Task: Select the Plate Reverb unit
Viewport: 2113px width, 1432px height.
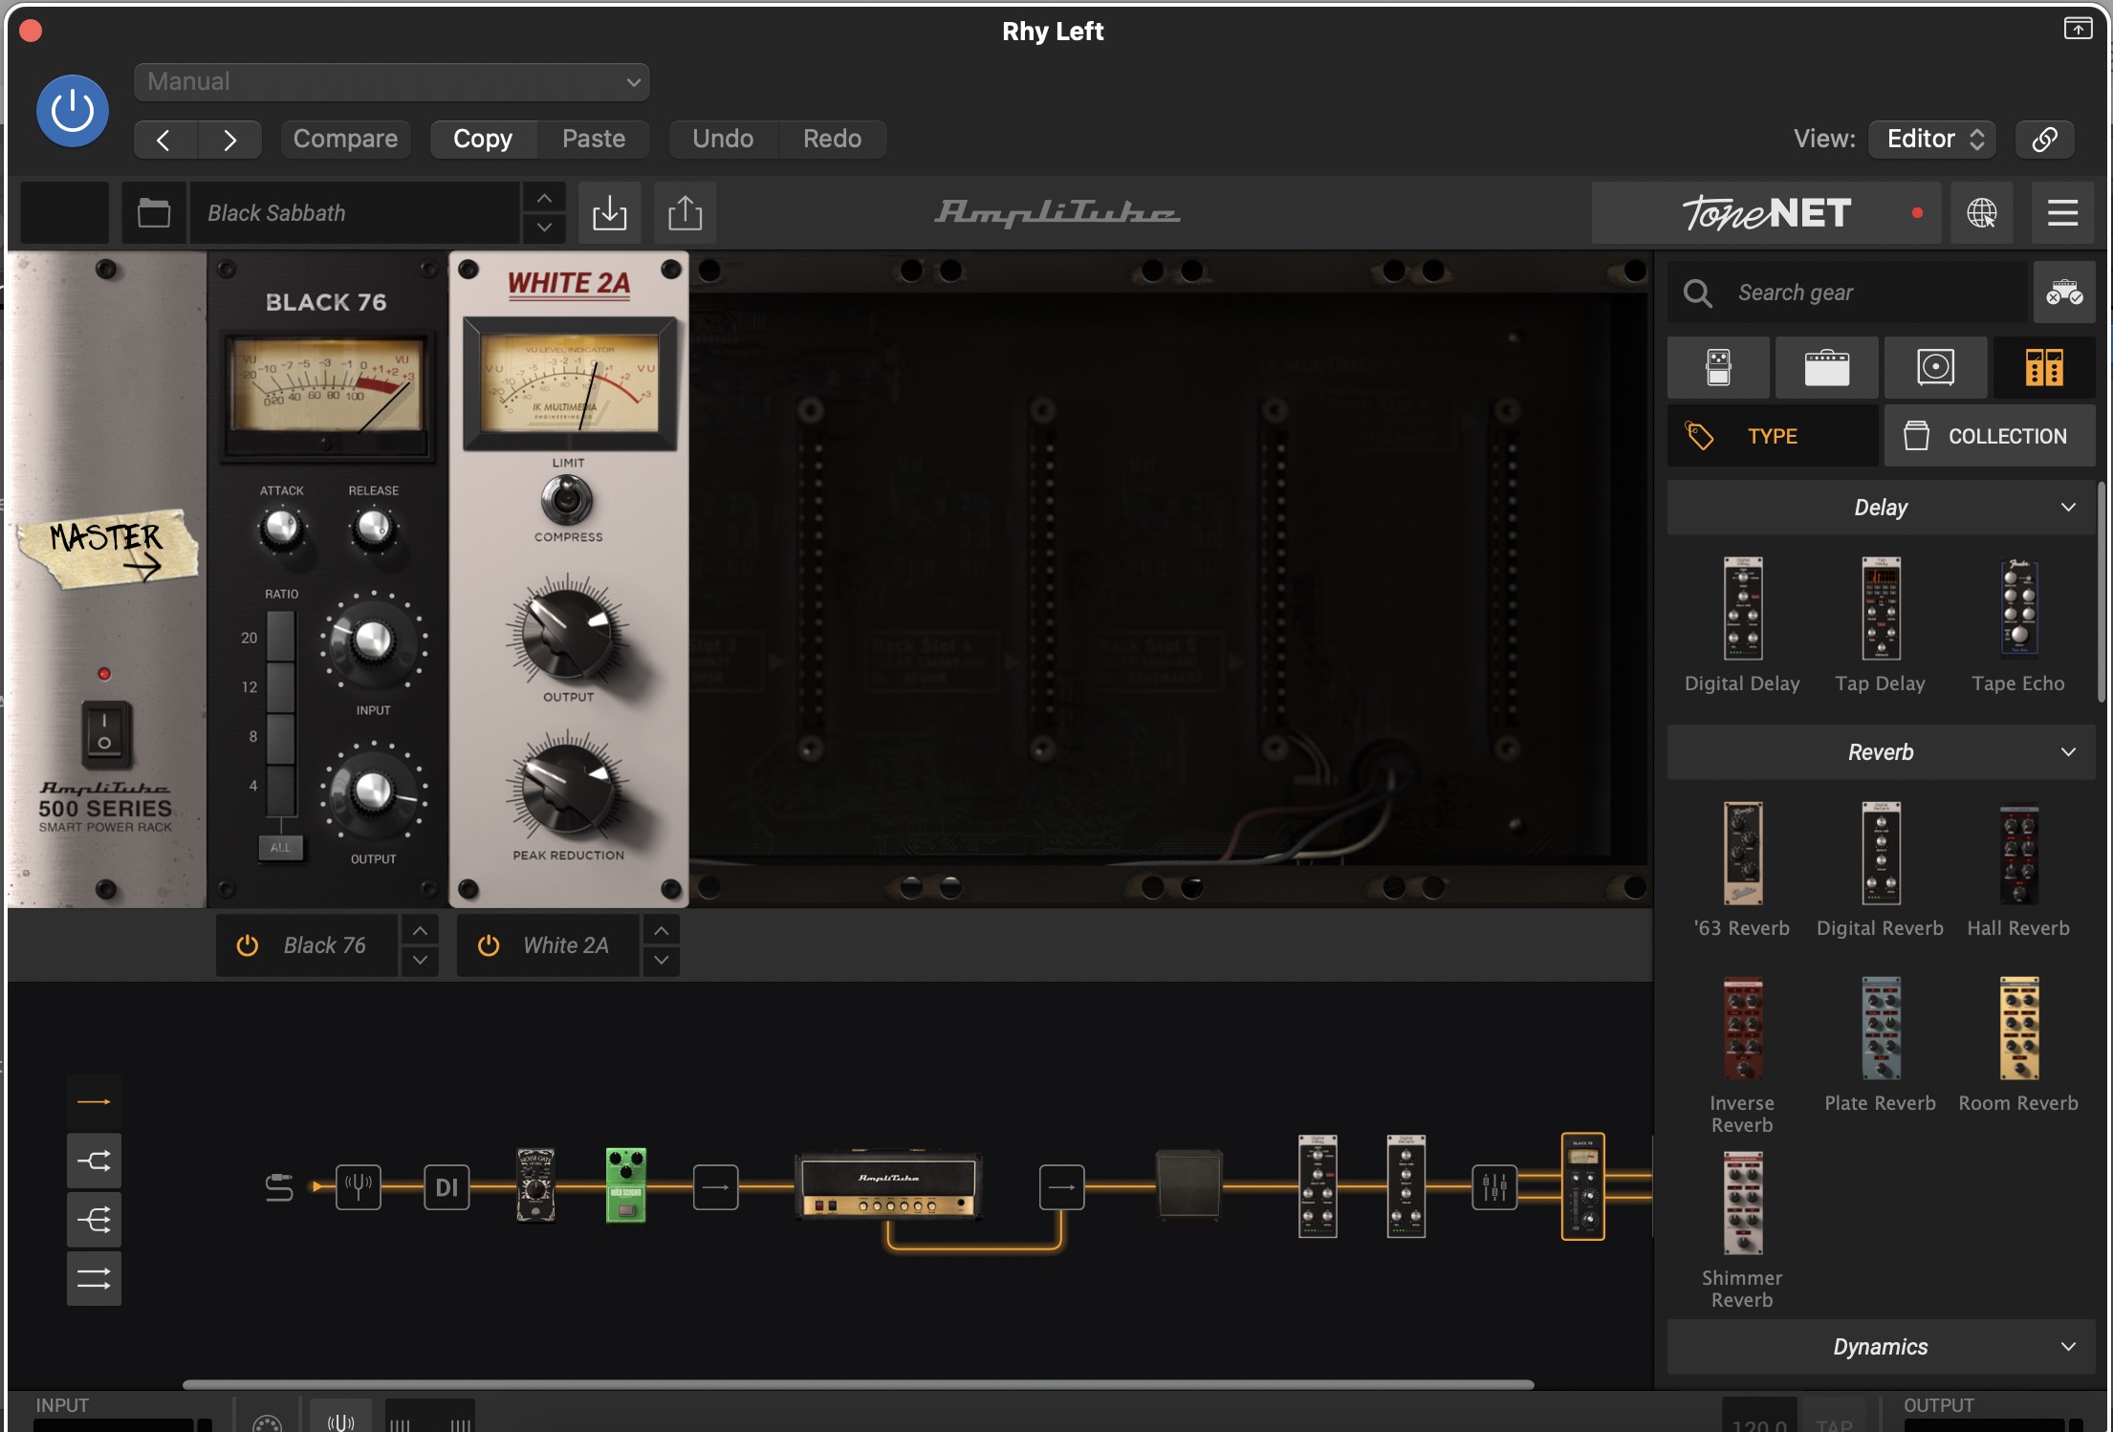Action: coord(1881,1046)
